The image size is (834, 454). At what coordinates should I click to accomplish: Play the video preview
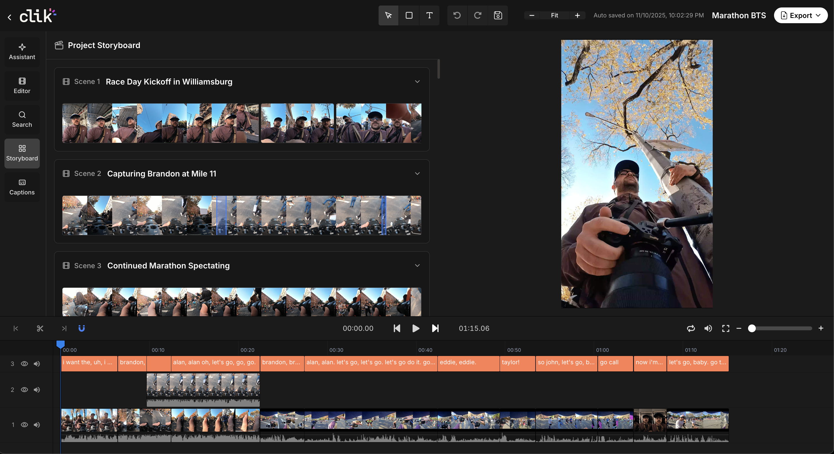pos(415,328)
